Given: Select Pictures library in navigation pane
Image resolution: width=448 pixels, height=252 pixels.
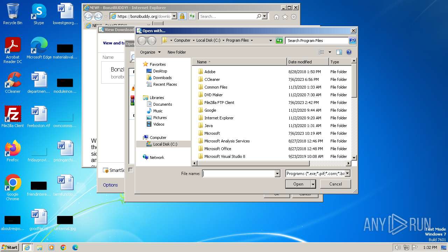Looking at the screenshot, I should tap(160, 118).
